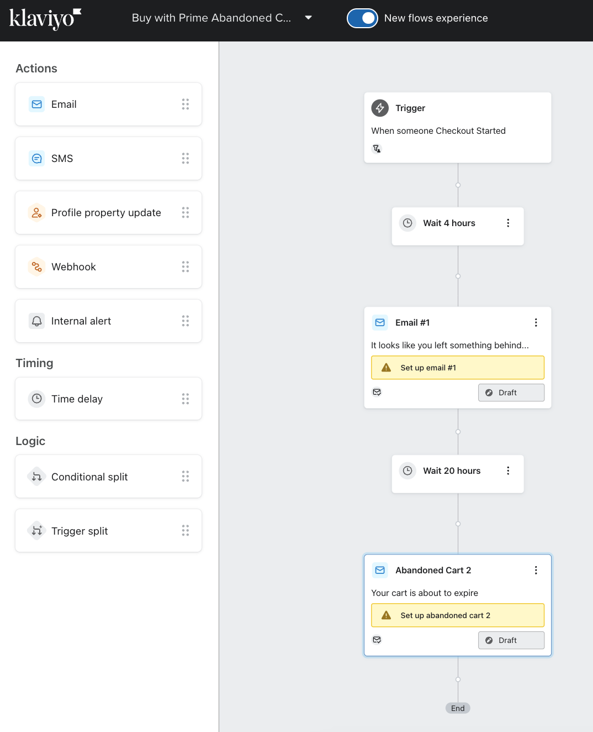Screen dimensions: 593x732
Task: Choose the Webhook action icon
Action: coord(37,267)
